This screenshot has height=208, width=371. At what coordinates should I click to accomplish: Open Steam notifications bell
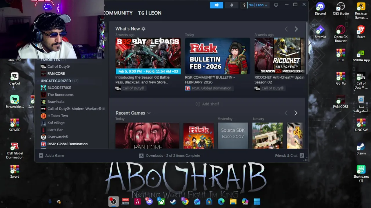232,5
